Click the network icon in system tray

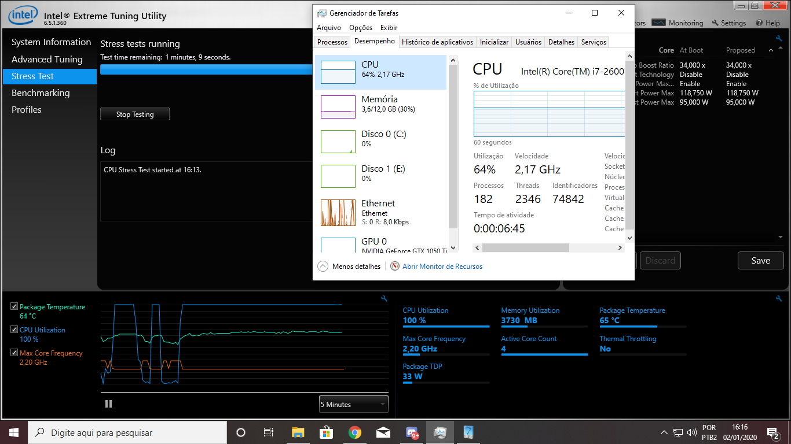678,432
